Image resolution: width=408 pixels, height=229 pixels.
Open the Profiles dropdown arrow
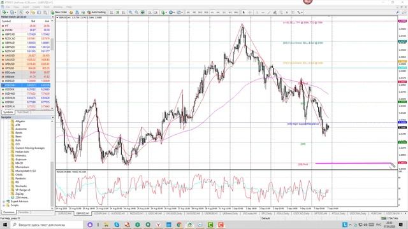15,13
